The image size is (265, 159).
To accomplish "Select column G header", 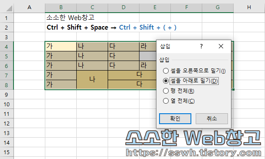I will coord(217,7).
